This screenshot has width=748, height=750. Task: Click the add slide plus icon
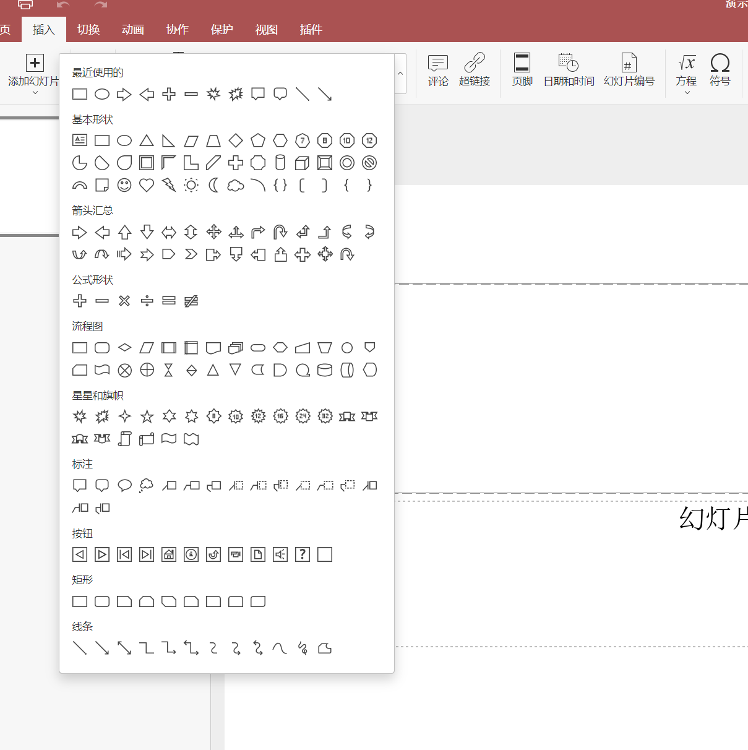[x=35, y=62]
